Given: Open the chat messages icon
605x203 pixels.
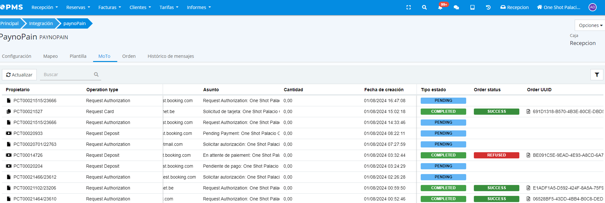Looking at the screenshot, I should pos(456,7).
